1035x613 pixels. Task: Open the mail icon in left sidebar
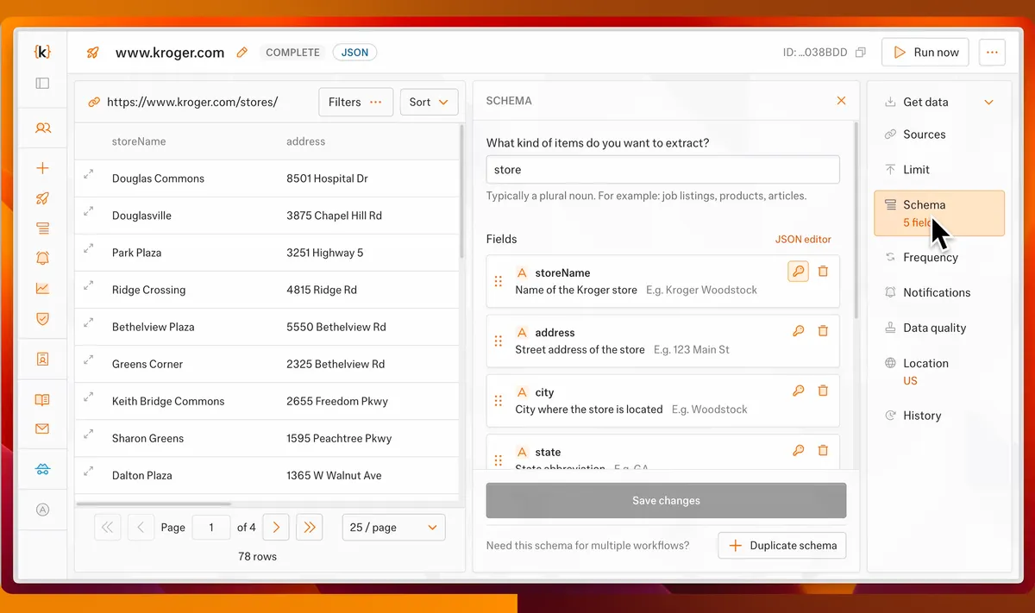click(x=42, y=428)
